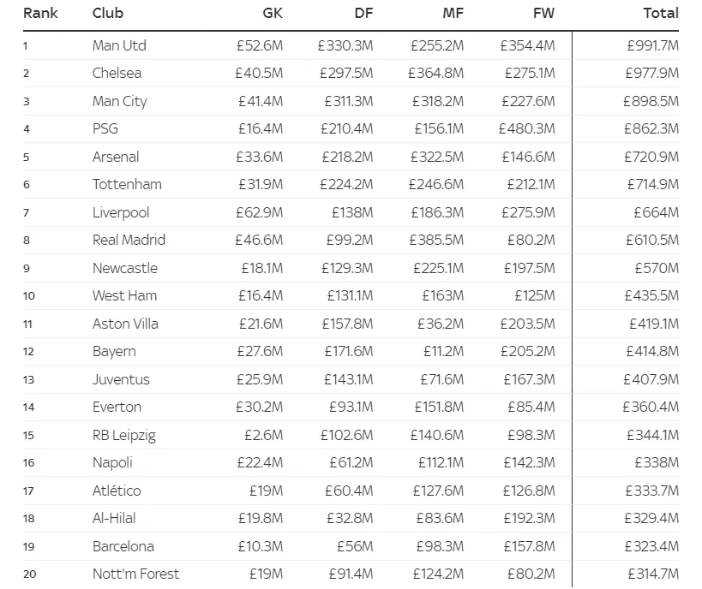Select the DF column header
The height and width of the screenshot is (589, 702).
point(363,13)
